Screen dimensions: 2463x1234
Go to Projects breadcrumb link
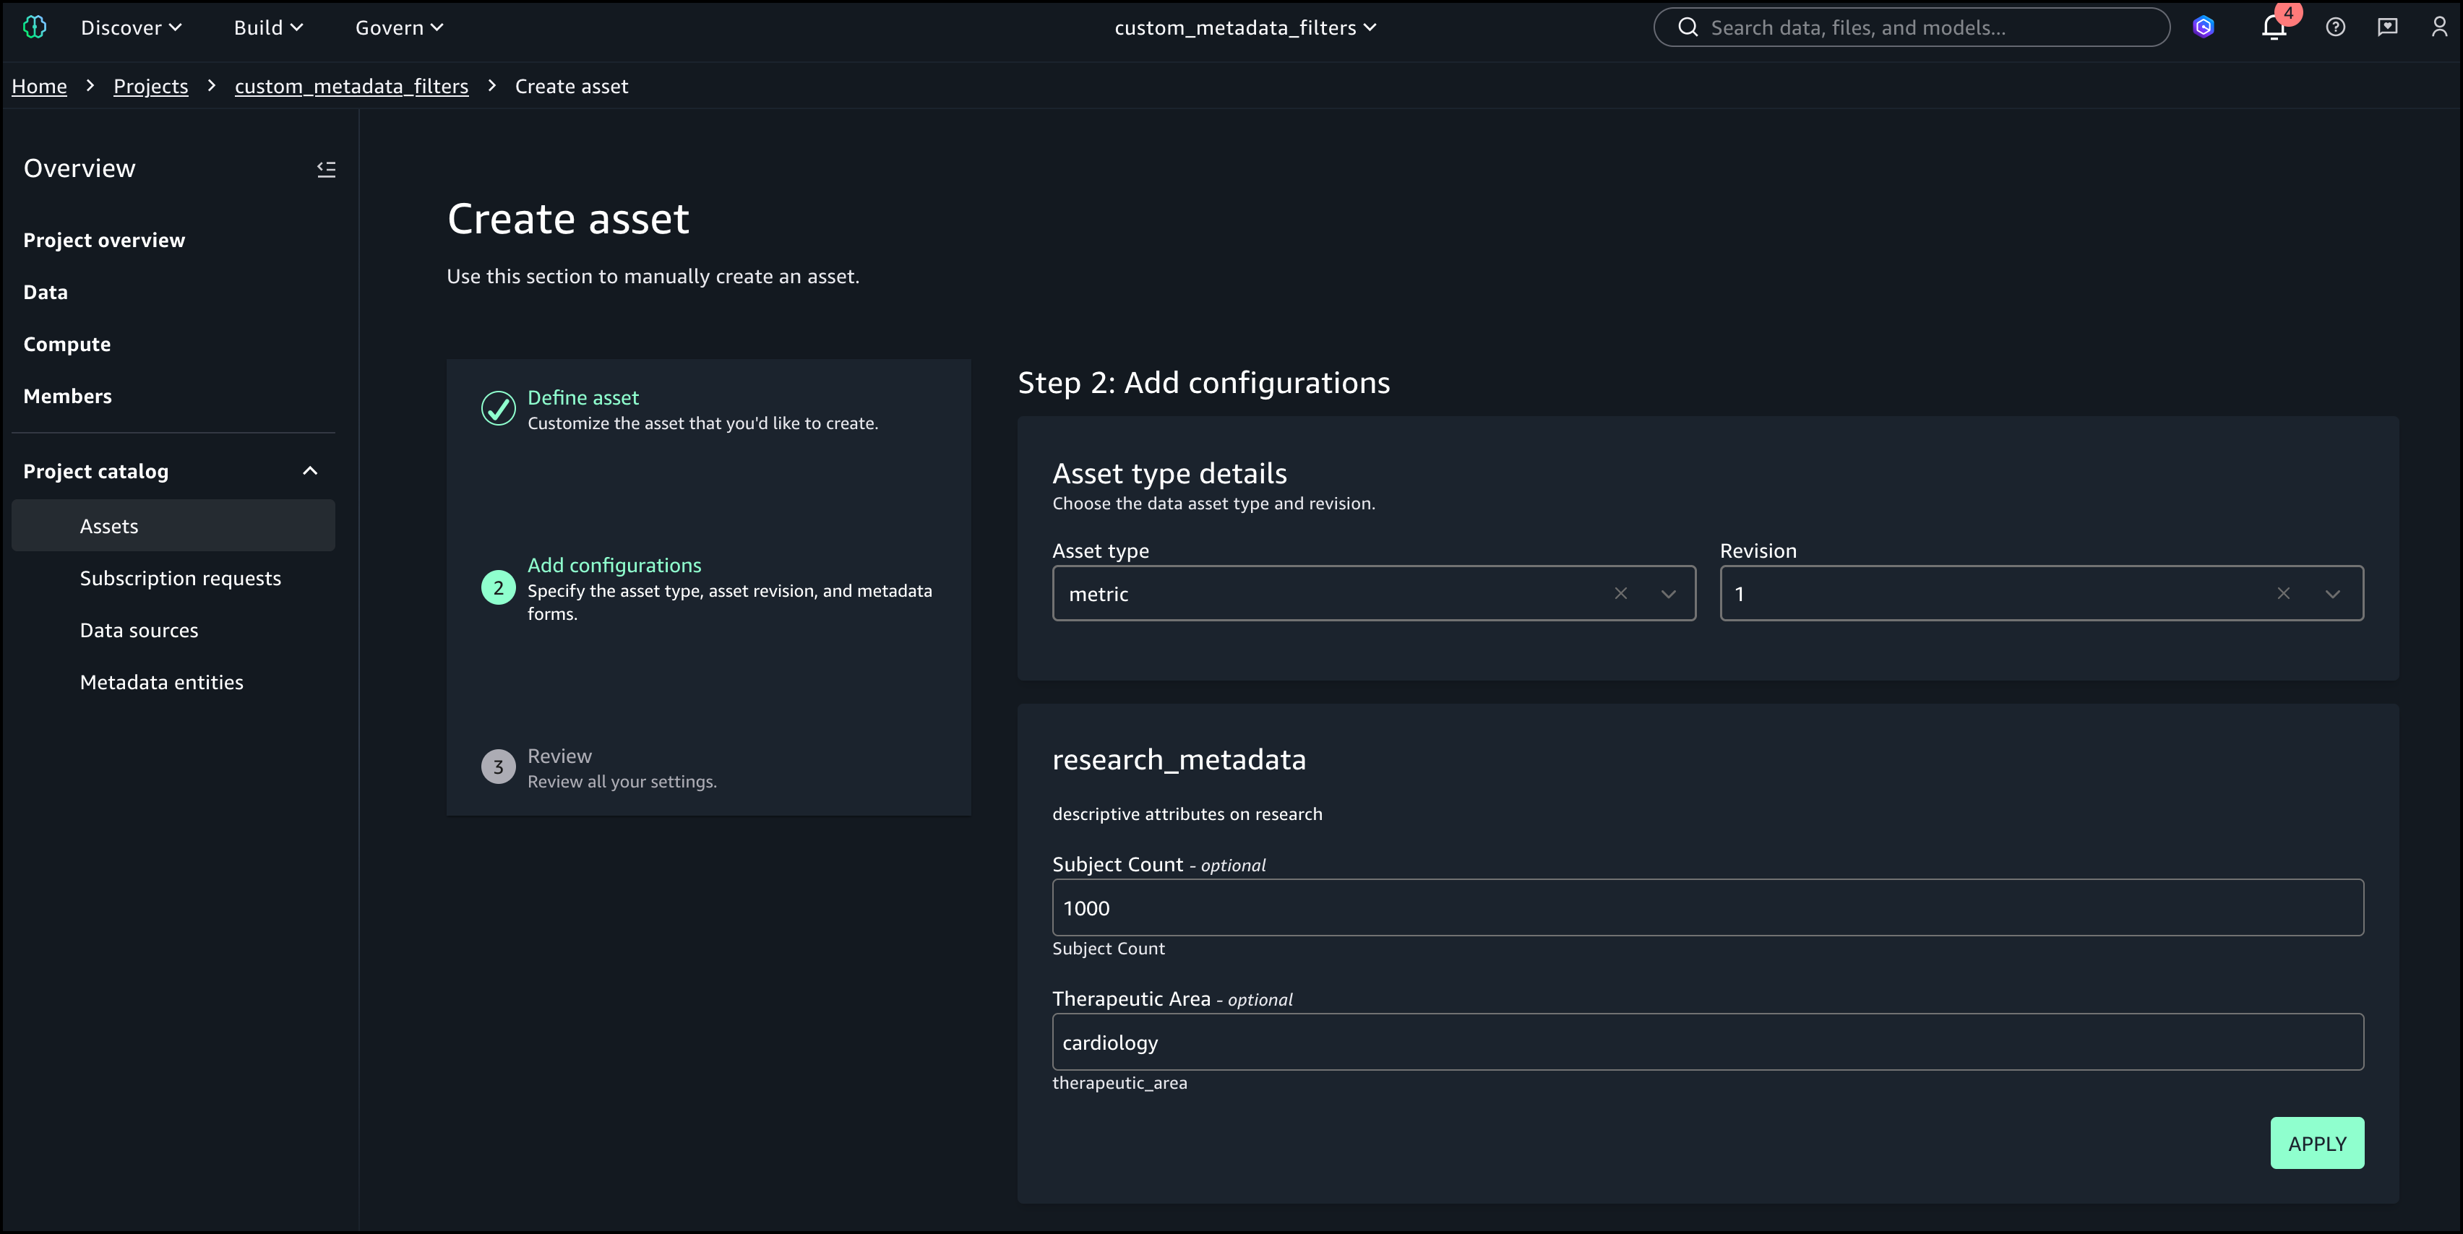pos(150,87)
